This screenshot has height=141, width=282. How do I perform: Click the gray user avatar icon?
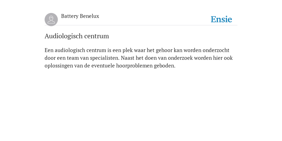pos(51,20)
